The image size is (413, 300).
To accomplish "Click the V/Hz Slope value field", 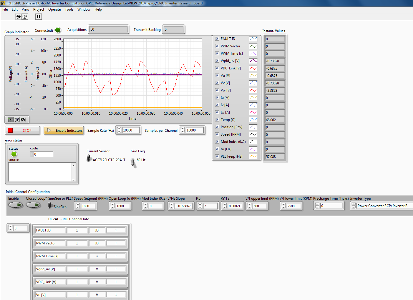I will 183,206.
